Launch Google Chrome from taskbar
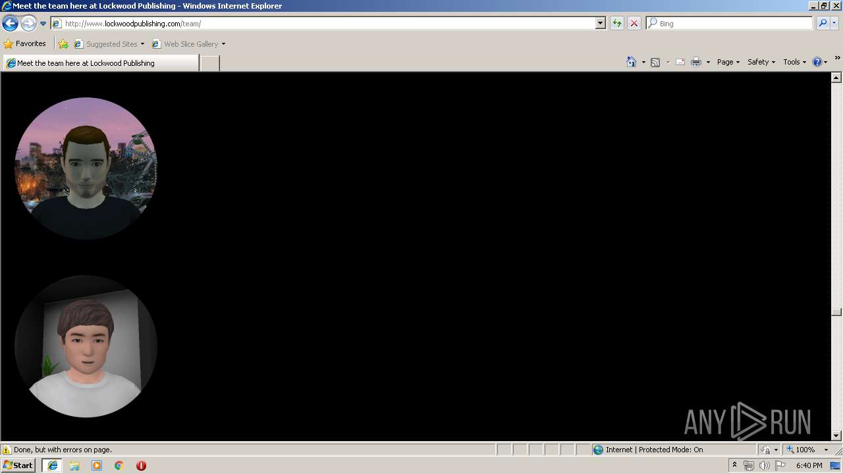The width and height of the screenshot is (843, 474). tap(119, 465)
